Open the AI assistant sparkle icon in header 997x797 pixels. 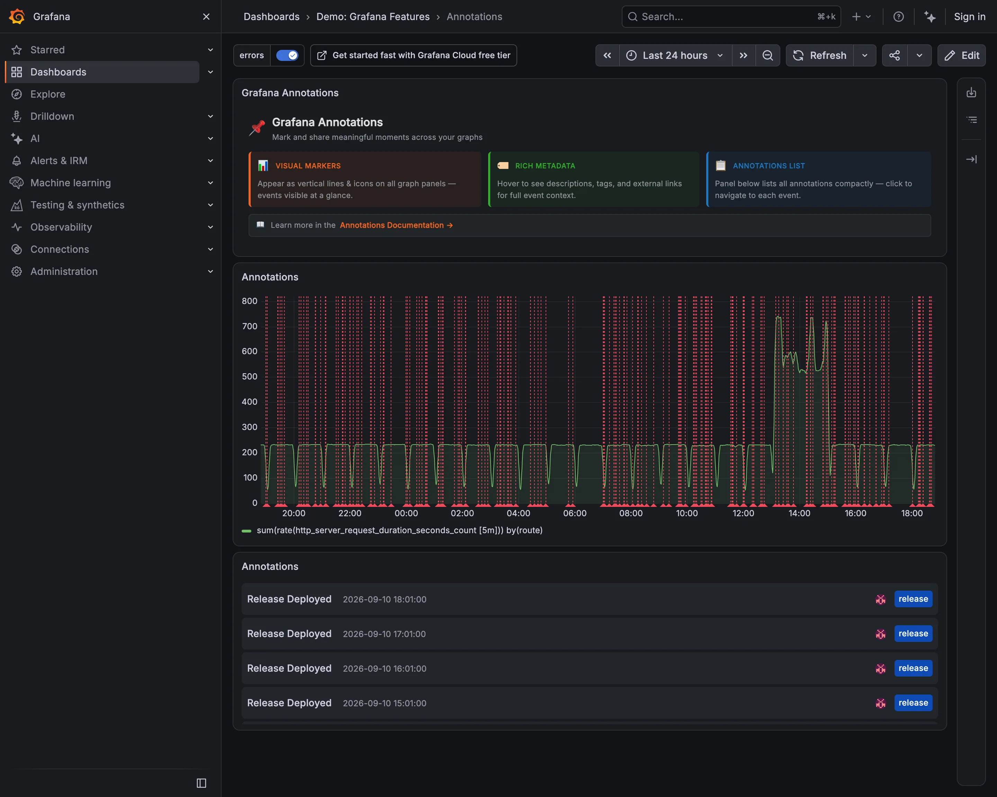pos(930,17)
